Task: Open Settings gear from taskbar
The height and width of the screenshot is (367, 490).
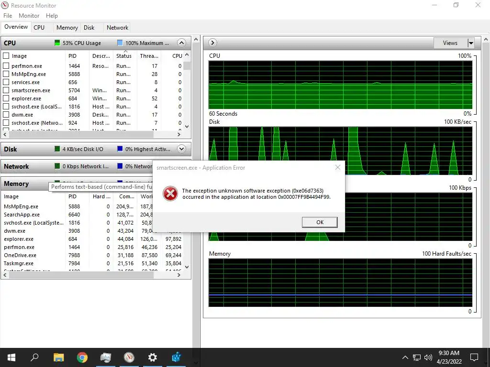Action: click(x=153, y=357)
